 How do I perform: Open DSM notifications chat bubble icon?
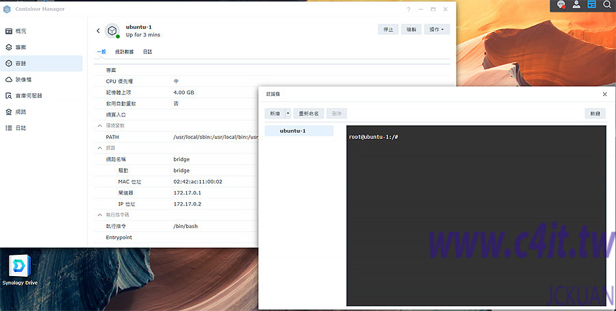click(561, 5)
